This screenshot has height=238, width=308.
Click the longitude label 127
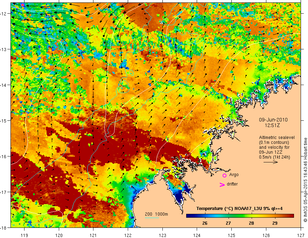click(x=301, y=235)
